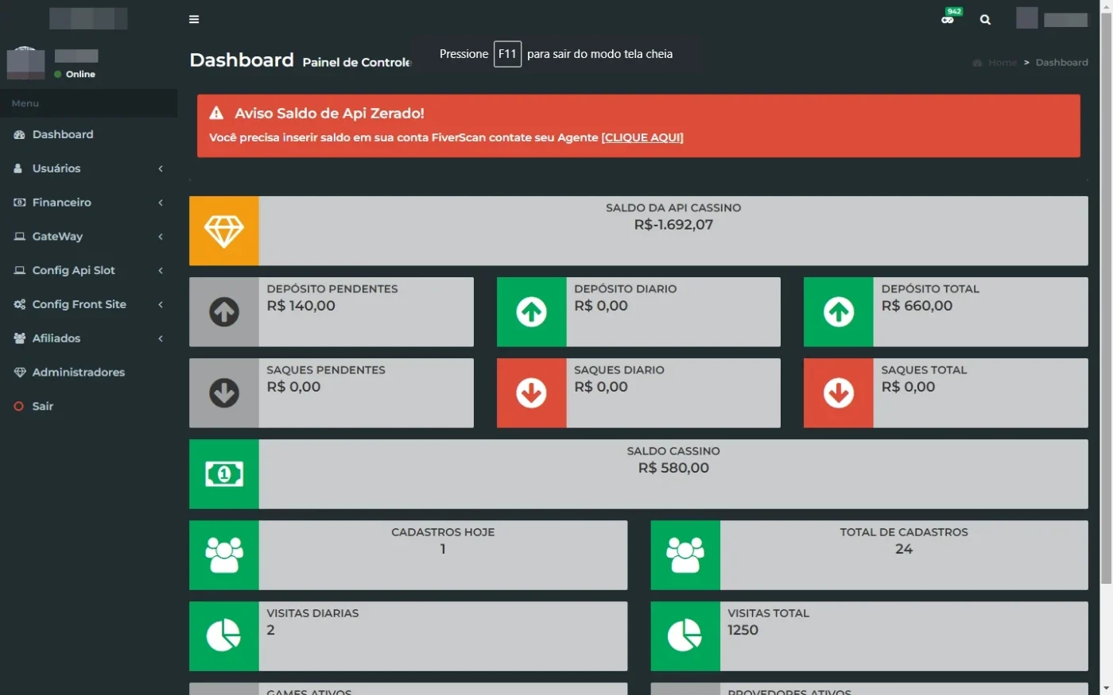Image resolution: width=1113 pixels, height=695 pixels.
Task: Click the R$-1.692,07 API balance value
Action: (x=673, y=225)
